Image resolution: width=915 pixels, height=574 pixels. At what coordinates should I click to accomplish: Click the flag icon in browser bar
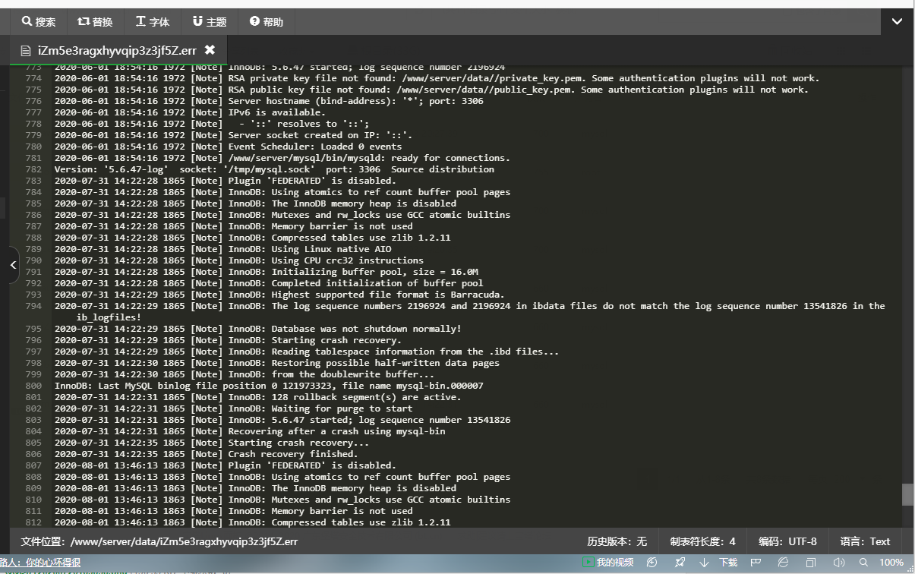[x=756, y=563]
